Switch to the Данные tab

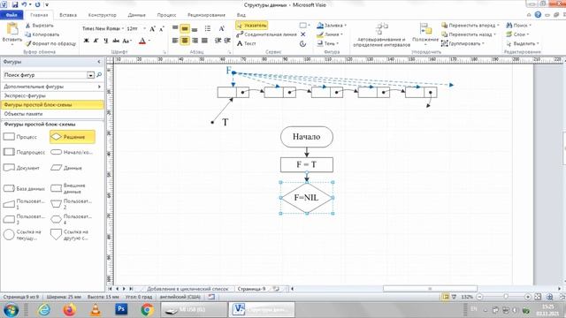coord(136,15)
